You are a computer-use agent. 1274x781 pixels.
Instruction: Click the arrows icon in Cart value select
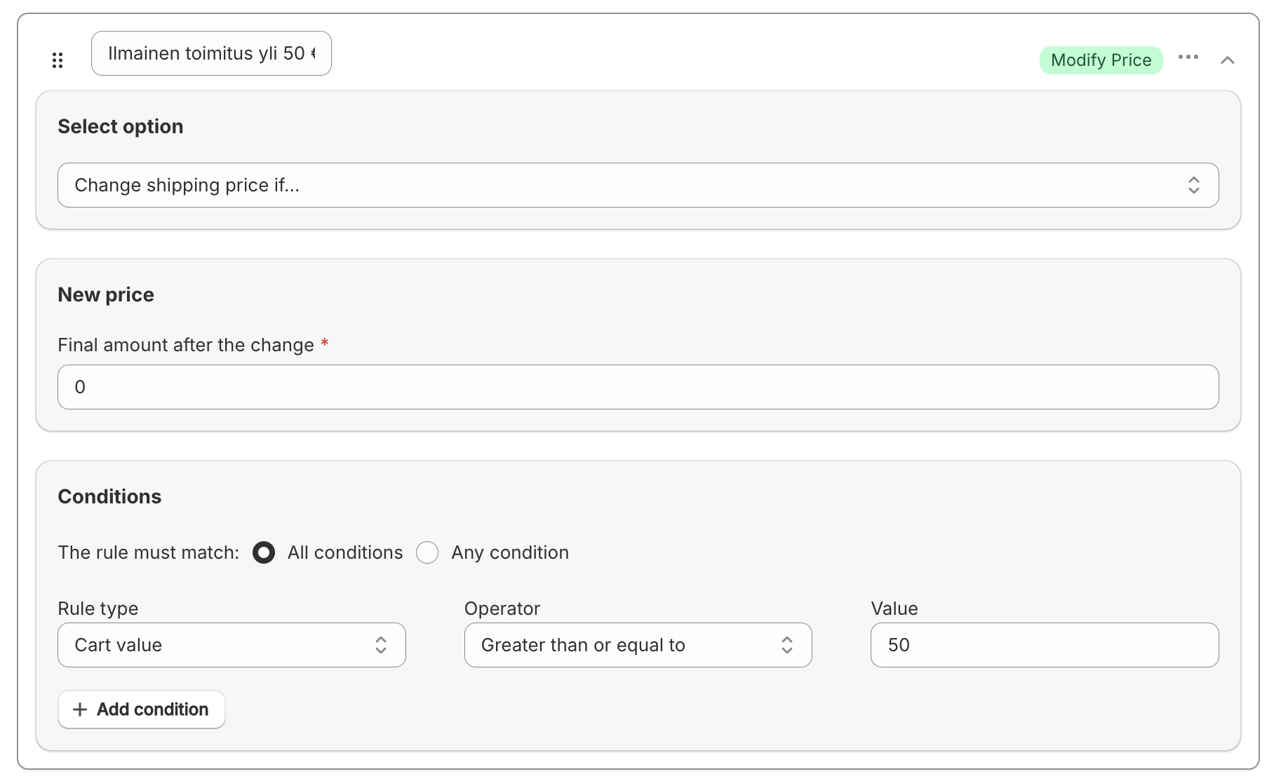point(381,645)
